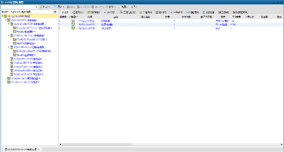Image resolution: width=284 pixels, height=152 pixels.
Task: Click the material icon in table row 3
Action: pyautogui.click(x=73, y=28)
